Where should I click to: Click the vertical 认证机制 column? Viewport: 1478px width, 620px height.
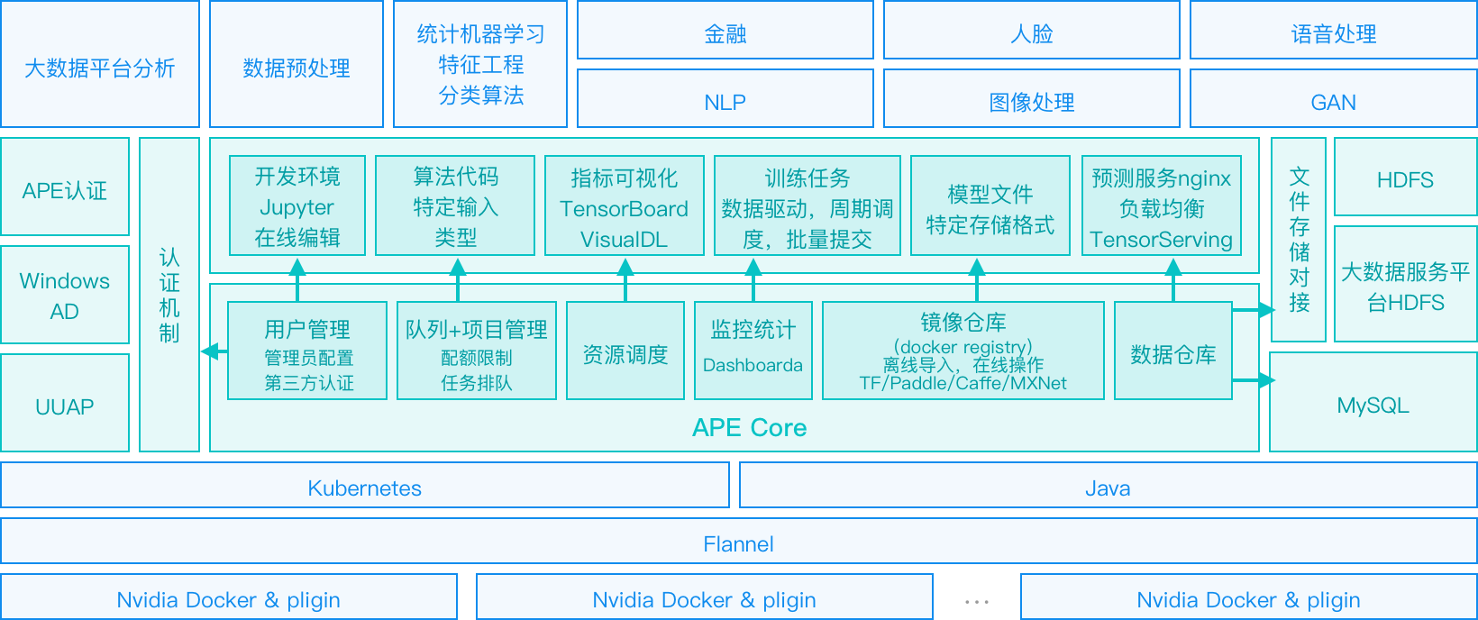coord(169,295)
